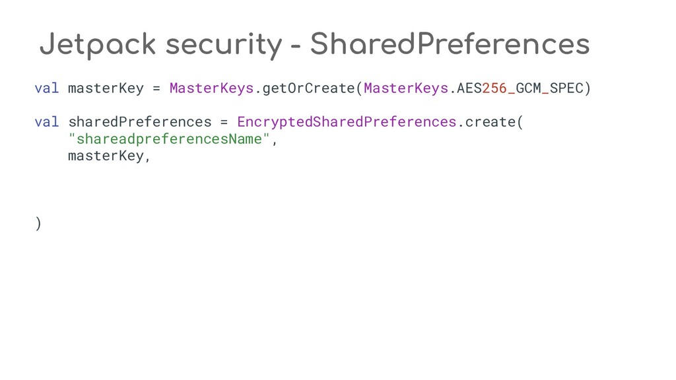Viewport: 676px width, 380px height.
Task: Click the equals sign after masterKey
Action: click(x=156, y=88)
